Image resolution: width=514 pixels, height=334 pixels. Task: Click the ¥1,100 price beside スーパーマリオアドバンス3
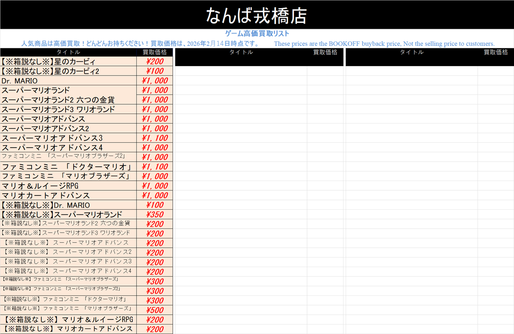[155, 138]
